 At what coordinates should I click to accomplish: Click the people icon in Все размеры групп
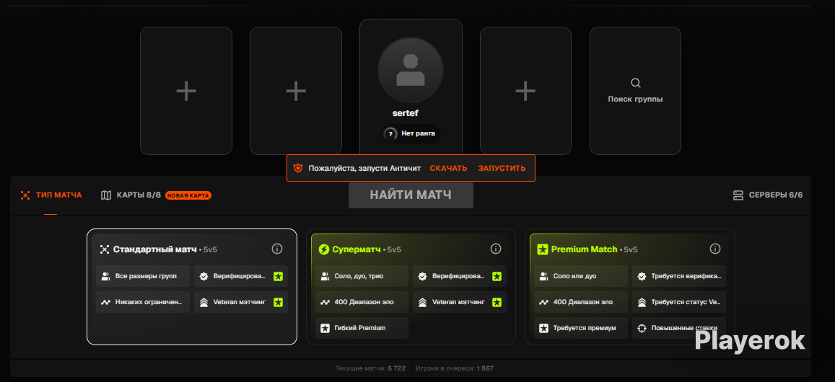[x=106, y=276]
